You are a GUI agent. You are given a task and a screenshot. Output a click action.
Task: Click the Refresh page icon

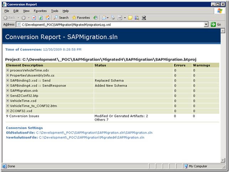[41, 17]
